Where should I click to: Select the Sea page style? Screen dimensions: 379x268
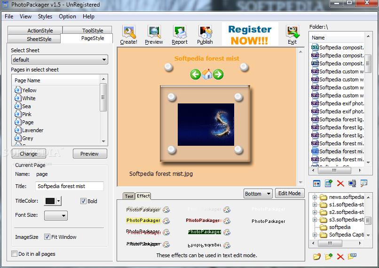pyautogui.click(x=23, y=106)
